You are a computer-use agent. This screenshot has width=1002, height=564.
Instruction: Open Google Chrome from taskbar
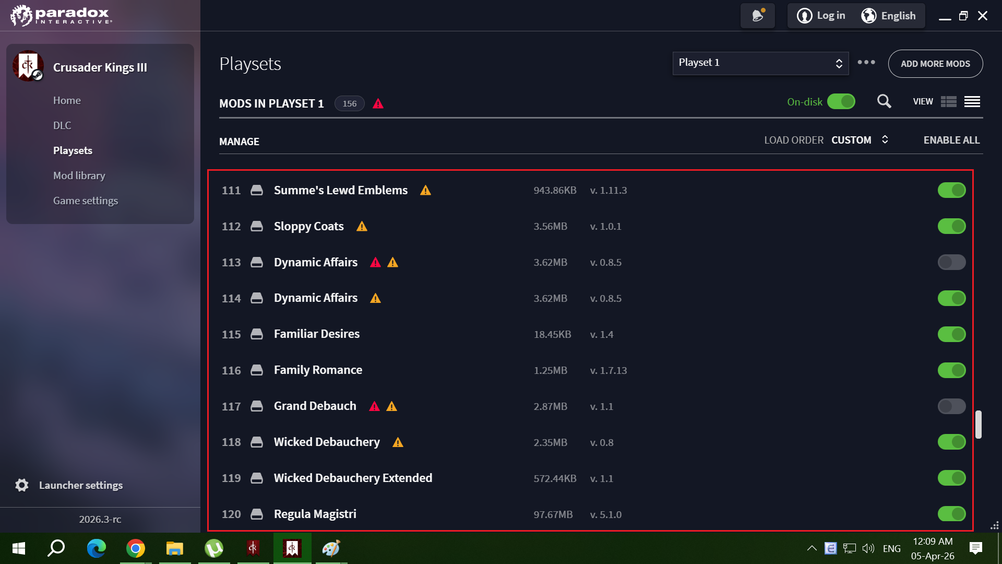136,548
